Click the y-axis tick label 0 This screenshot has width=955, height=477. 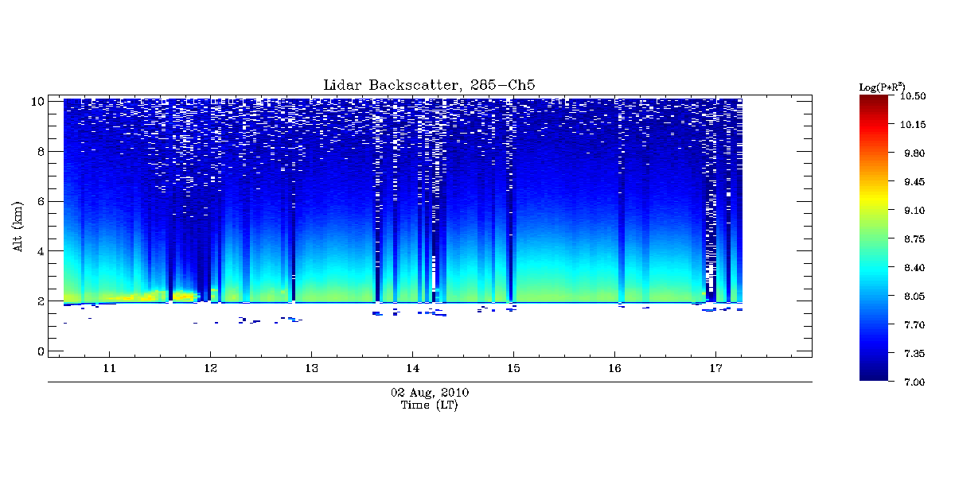pyautogui.click(x=39, y=351)
